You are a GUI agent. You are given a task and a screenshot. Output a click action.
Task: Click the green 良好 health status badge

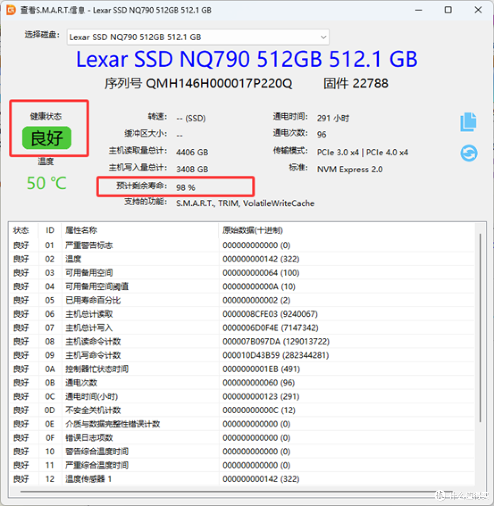[47, 138]
